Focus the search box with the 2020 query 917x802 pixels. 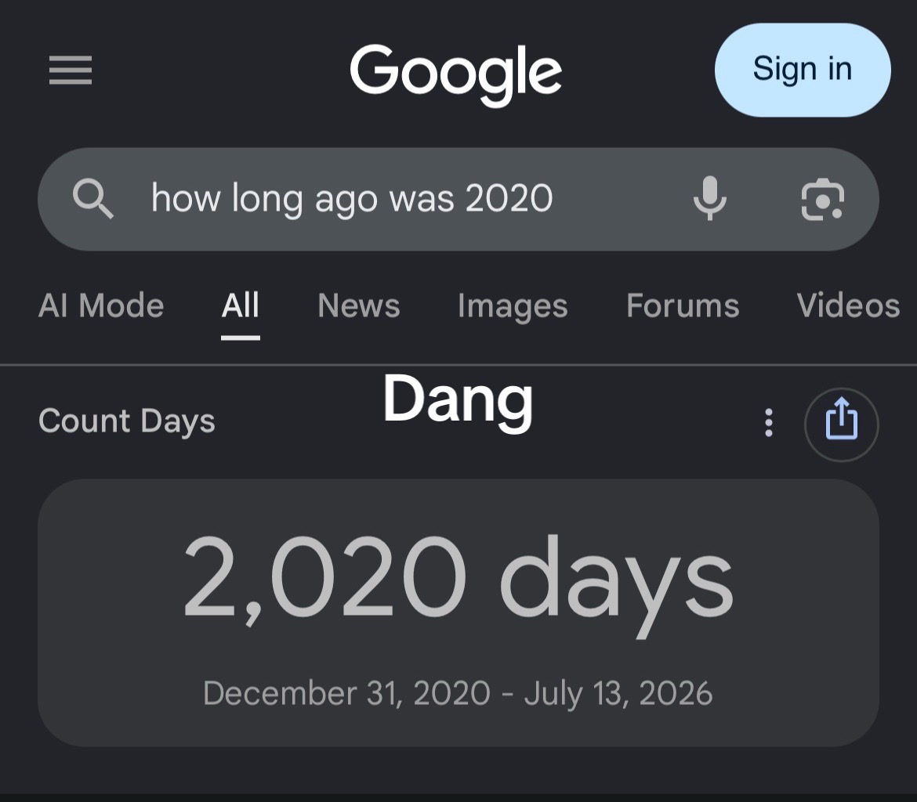coord(458,200)
